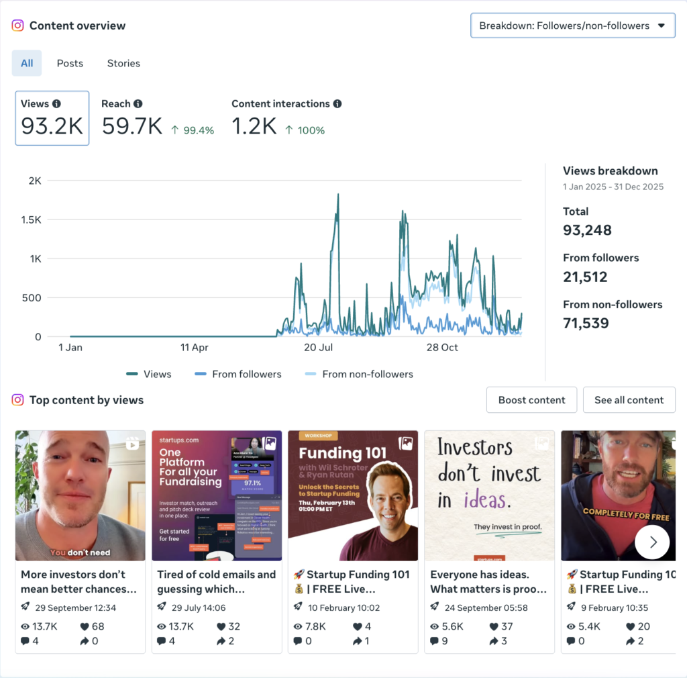
Task: Open the Breakdown Followers/non-followers dropdown
Action: pyautogui.click(x=572, y=26)
